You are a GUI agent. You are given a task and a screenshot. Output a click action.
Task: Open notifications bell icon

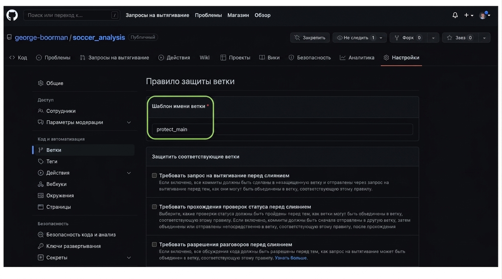pos(455,15)
